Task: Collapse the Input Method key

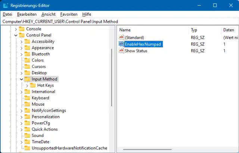Action: click(x=21, y=79)
